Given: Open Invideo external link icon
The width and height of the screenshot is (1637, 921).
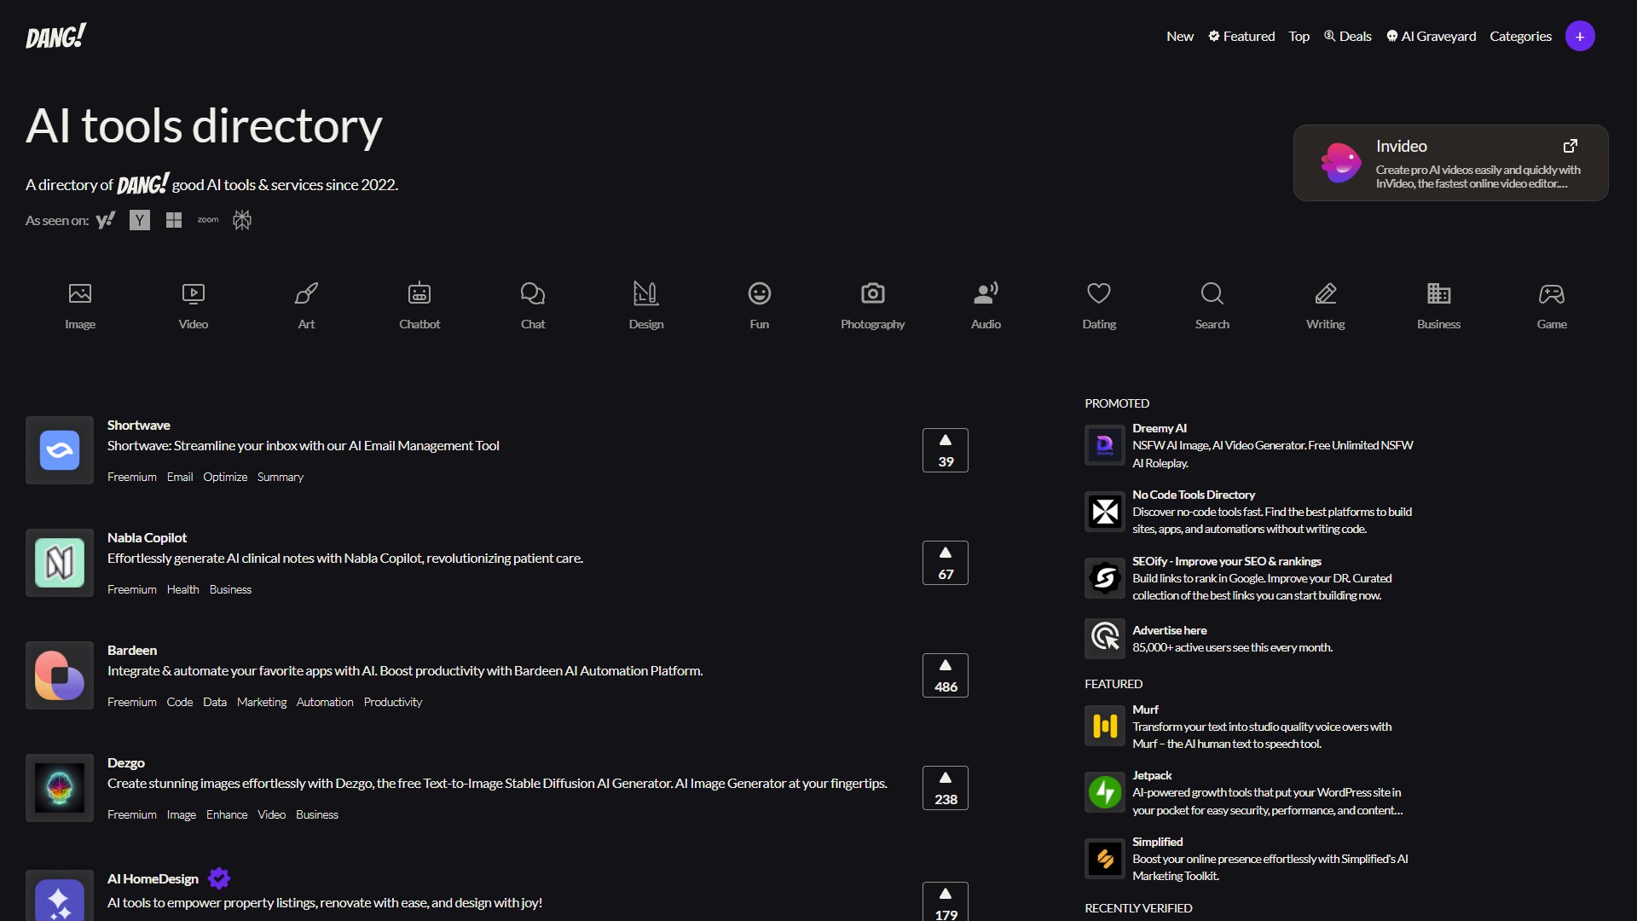Looking at the screenshot, I should tap(1570, 146).
